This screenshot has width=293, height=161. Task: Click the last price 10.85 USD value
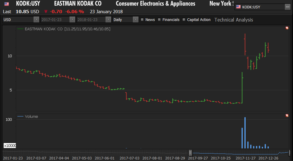point(27,11)
